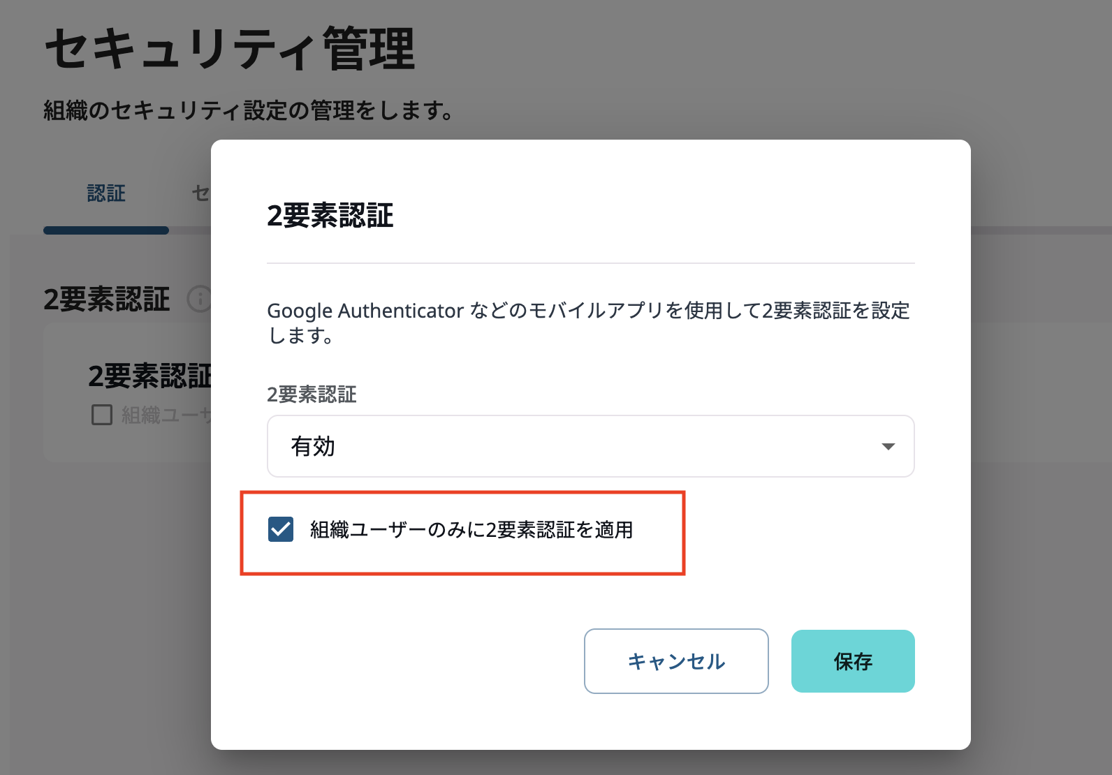Expand the 2要素認証 selection combo box
Image resolution: width=1112 pixels, height=775 pixels.
click(x=590, y=446)
